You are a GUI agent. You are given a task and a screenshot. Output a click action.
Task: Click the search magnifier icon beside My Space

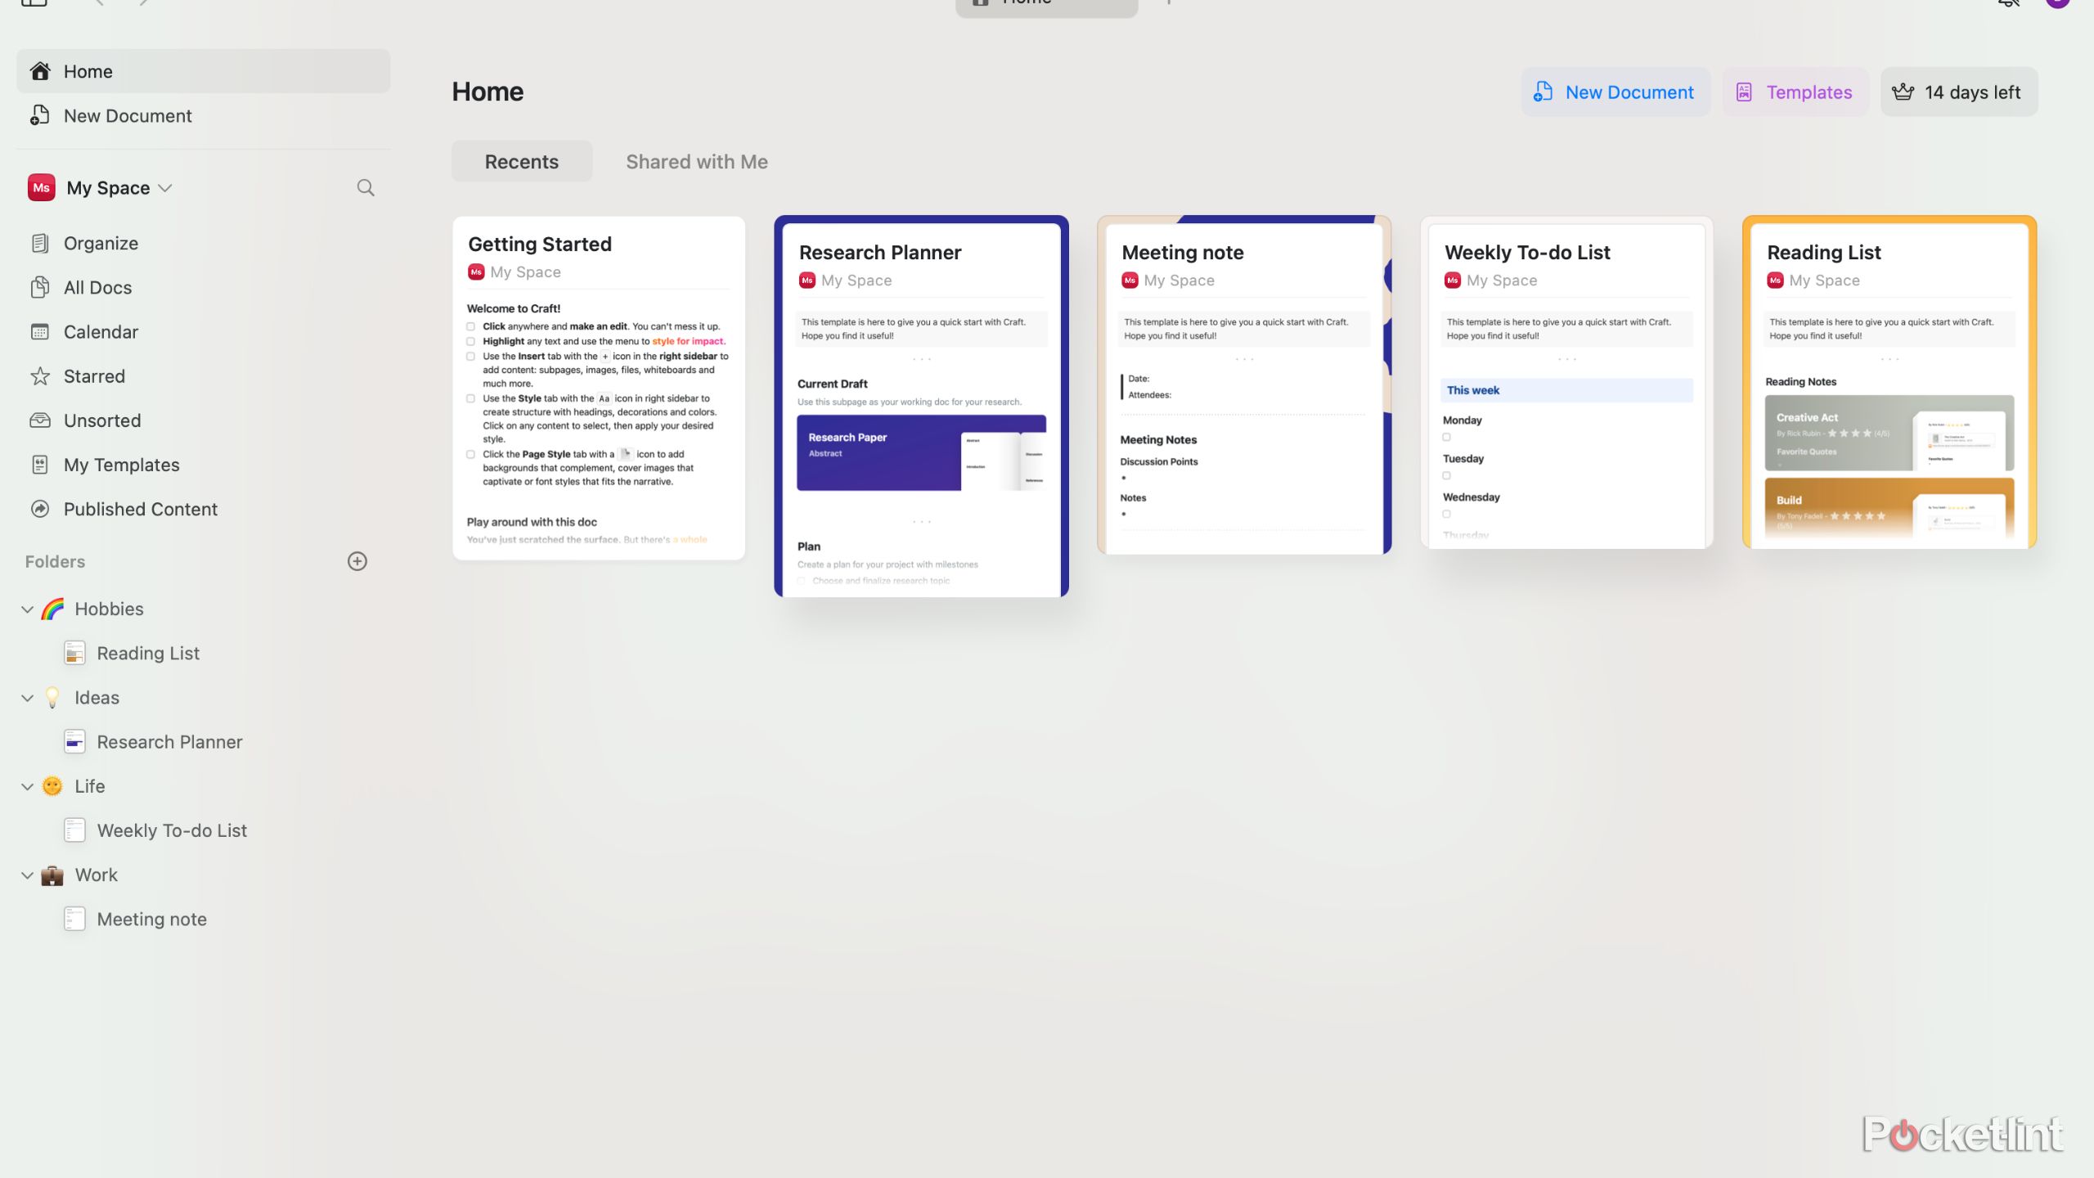click(x=366, y=188)
